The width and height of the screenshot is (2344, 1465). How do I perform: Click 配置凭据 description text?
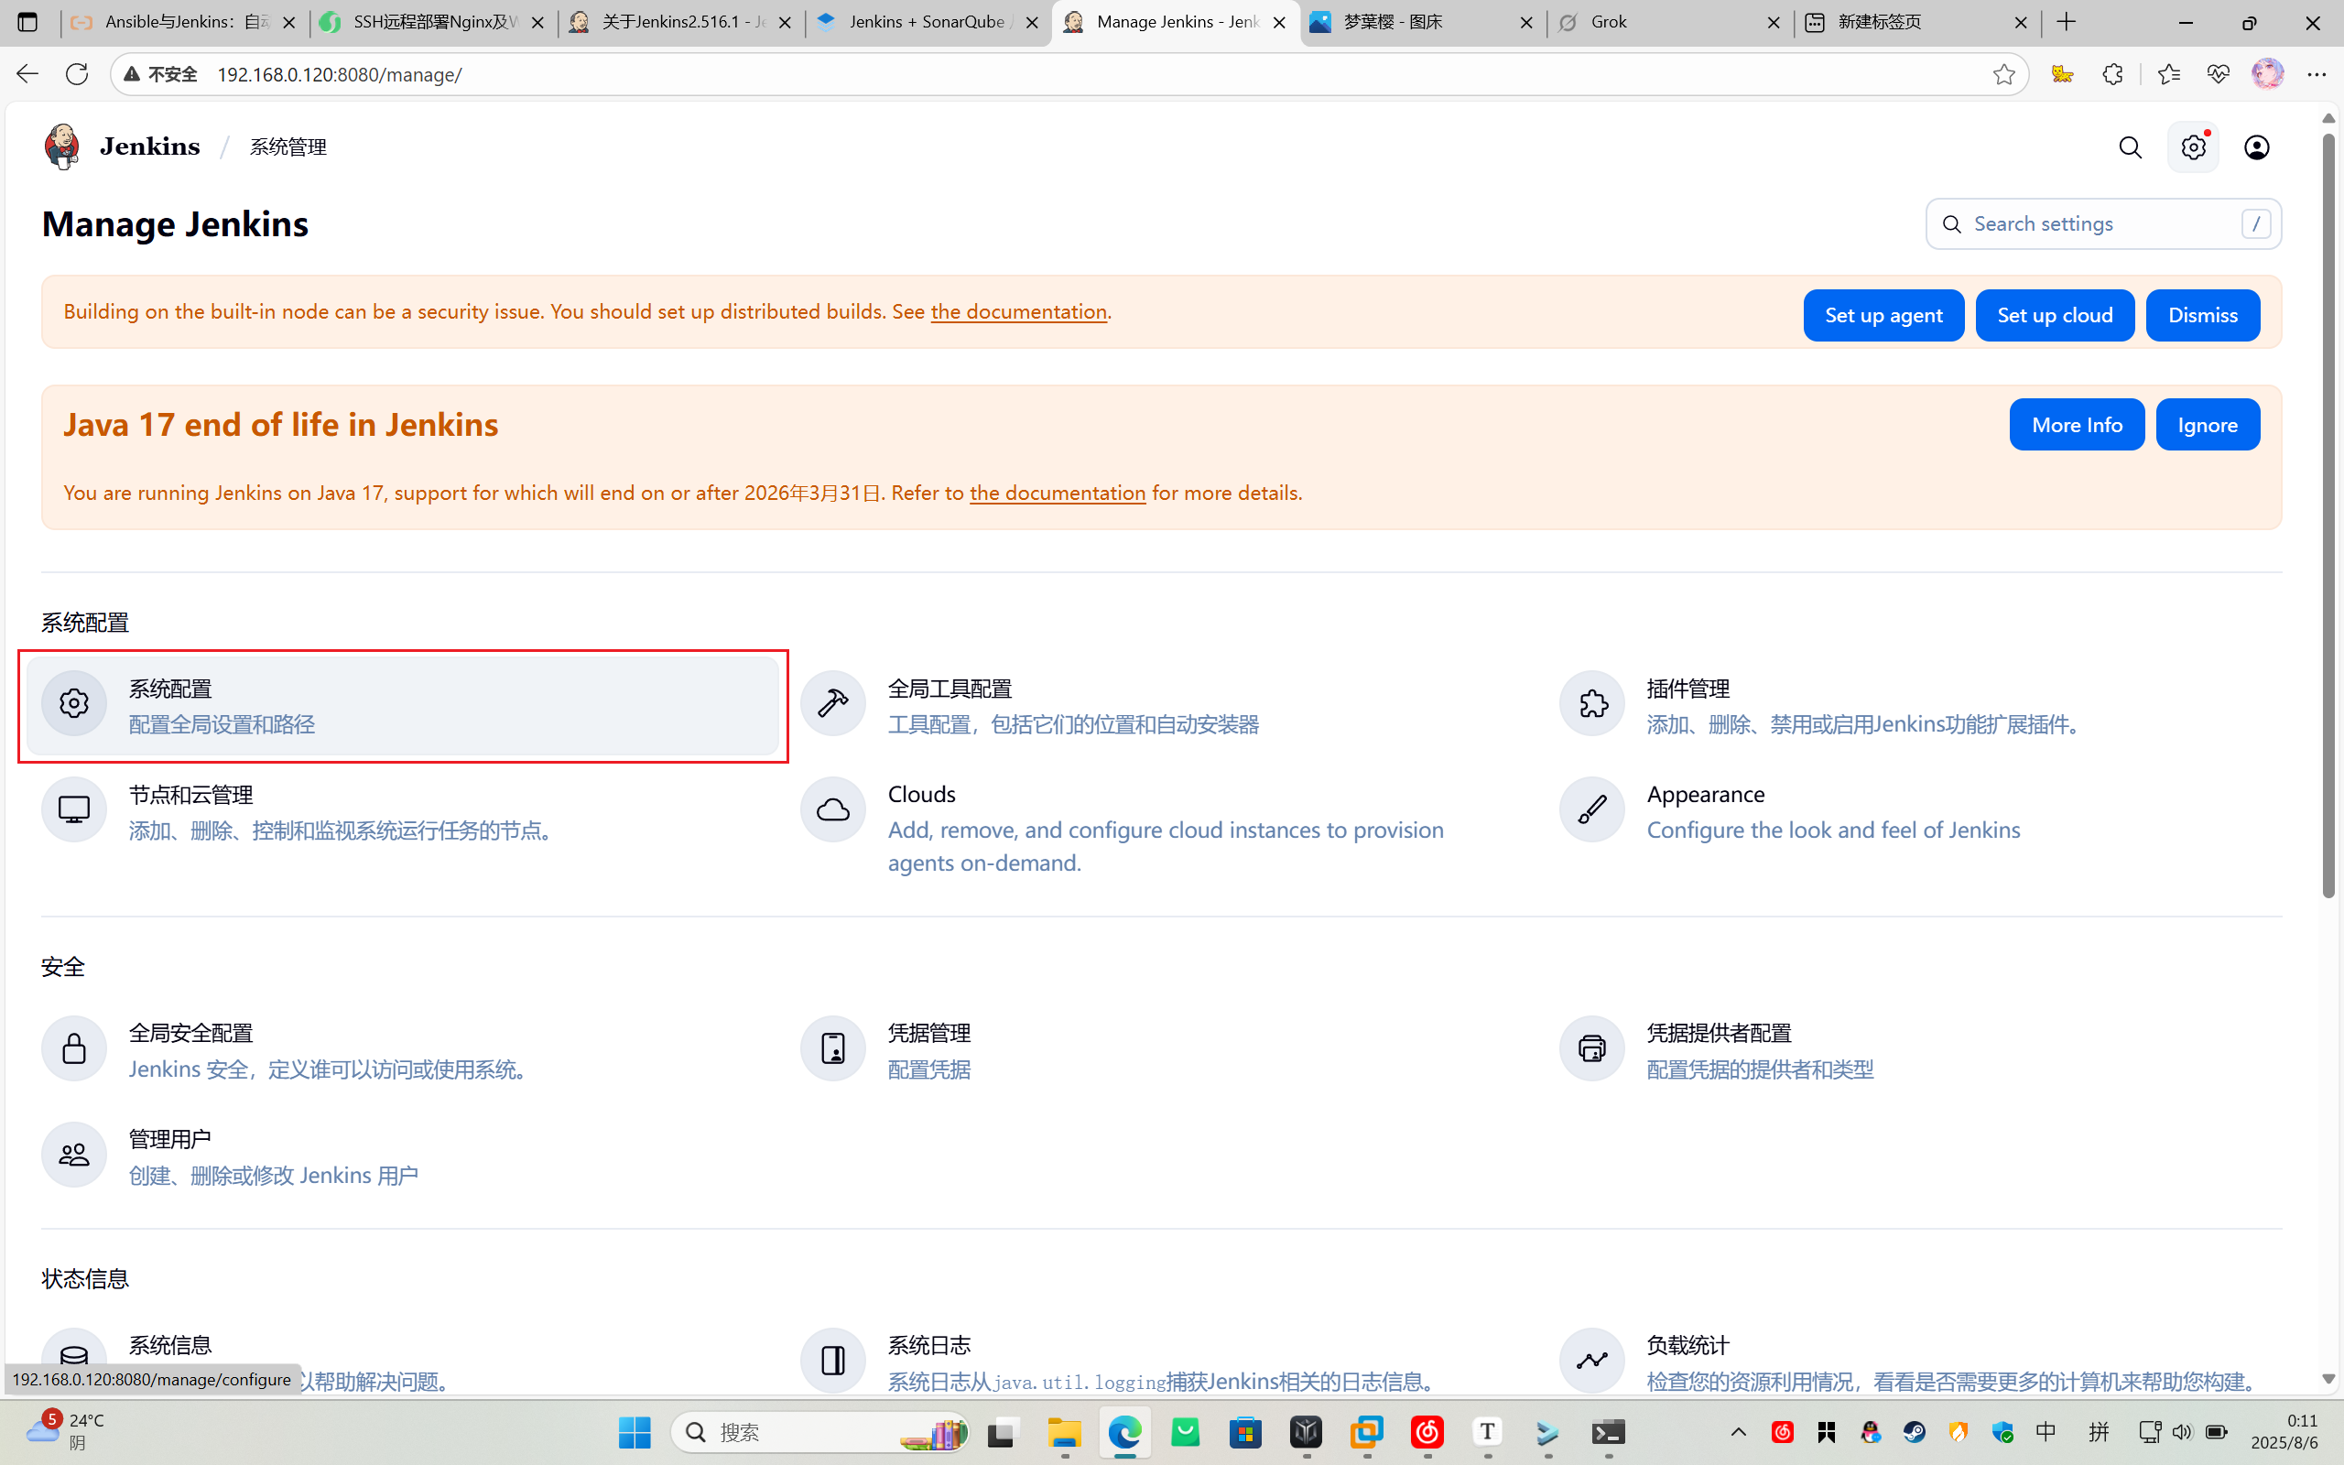[928, 1069]
